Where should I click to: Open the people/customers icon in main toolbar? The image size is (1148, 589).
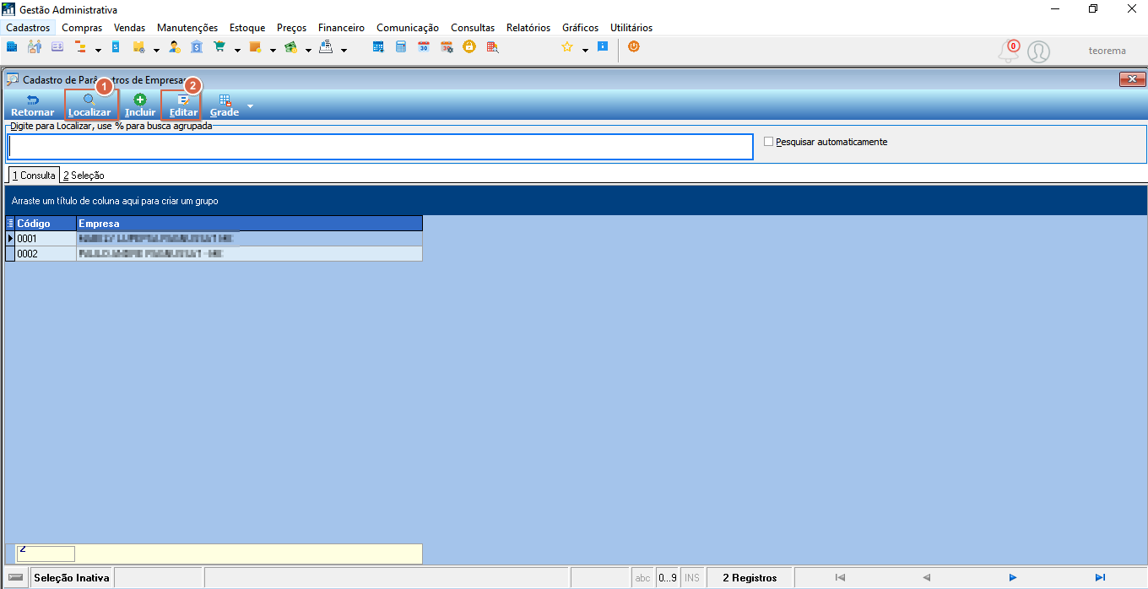tap(35, 47)
